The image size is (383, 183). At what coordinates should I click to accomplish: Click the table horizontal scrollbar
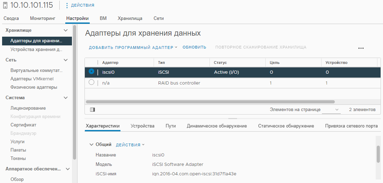click(210, 102)
